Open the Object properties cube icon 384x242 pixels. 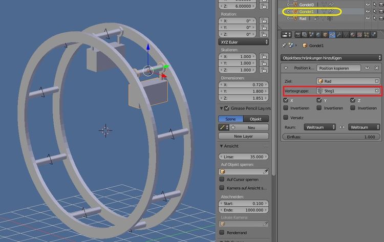[325, 35]
